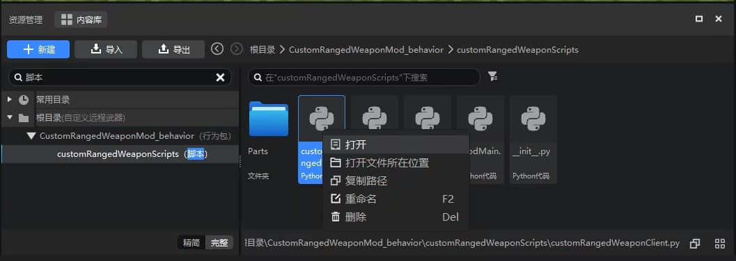Click the file path text in status bar

pos(462,243)
